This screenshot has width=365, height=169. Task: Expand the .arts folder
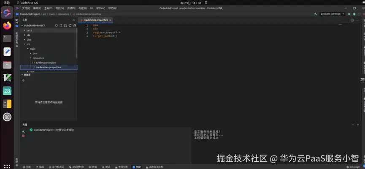click(24, 30)
